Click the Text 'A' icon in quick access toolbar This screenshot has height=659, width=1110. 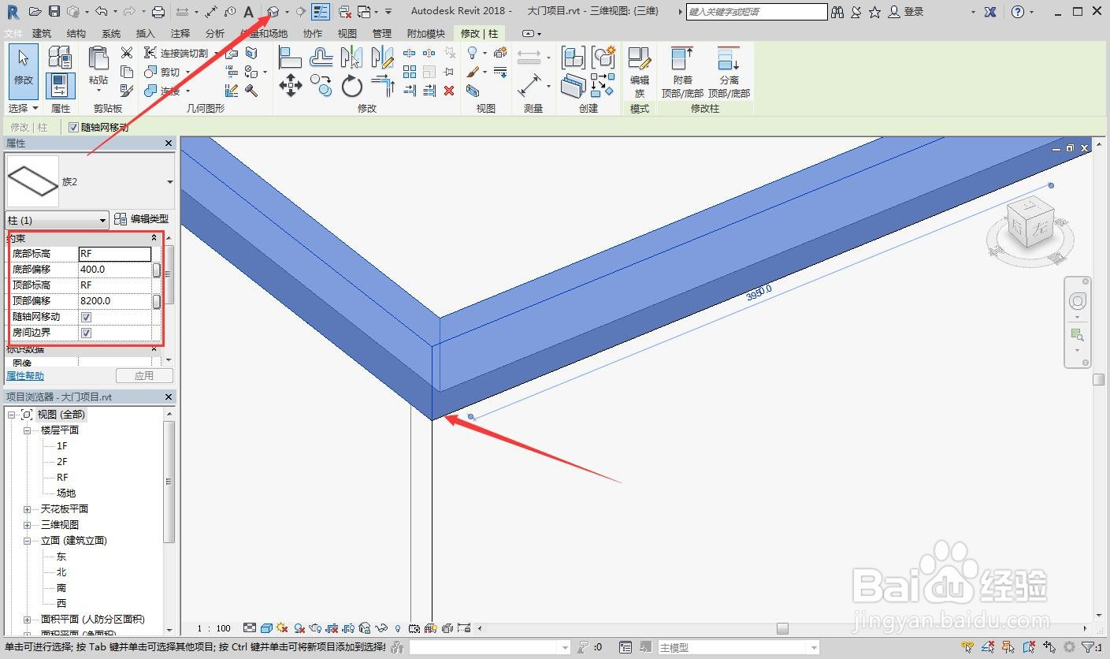point(248,12)
